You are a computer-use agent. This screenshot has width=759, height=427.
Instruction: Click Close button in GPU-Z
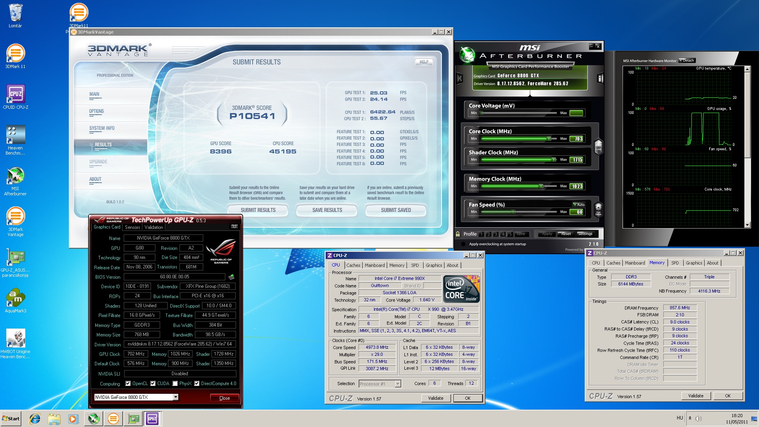click(225, 398)
